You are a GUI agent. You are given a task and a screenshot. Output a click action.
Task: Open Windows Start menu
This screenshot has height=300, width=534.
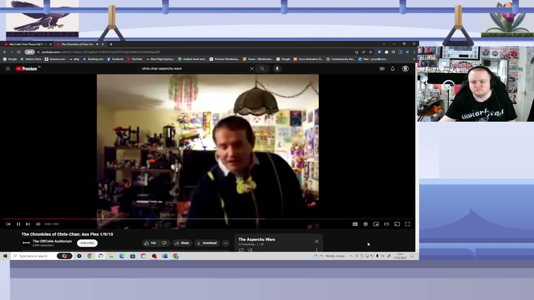tap(5, 256)
